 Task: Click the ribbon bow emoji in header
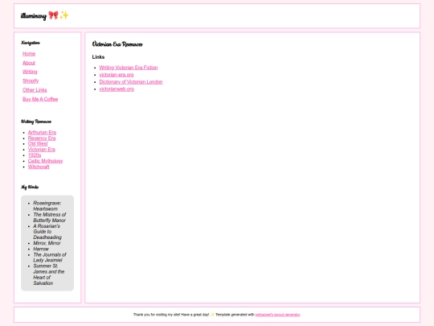coord(53,15)
